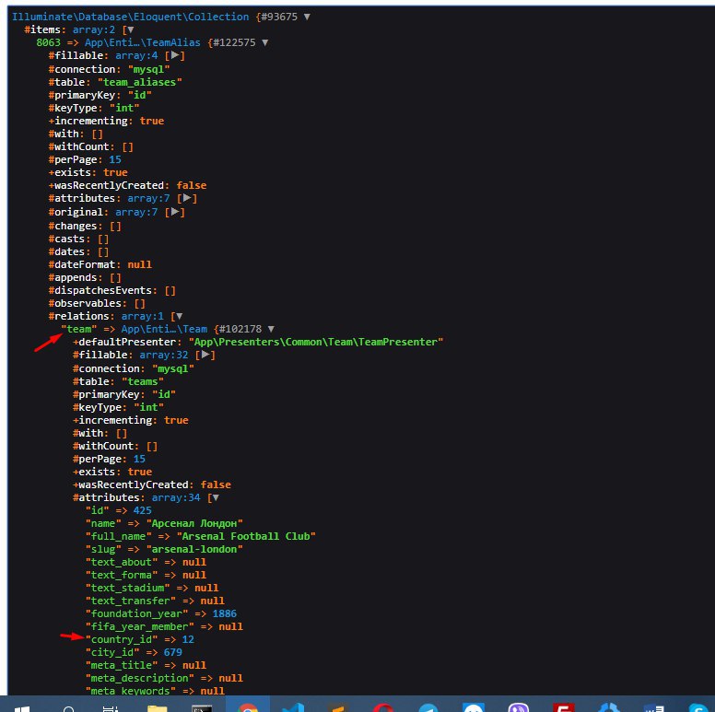Collapse the #relations array:1 toggle
The width and height of the screenshot is (715, 712).
click(x=179, y=316)
